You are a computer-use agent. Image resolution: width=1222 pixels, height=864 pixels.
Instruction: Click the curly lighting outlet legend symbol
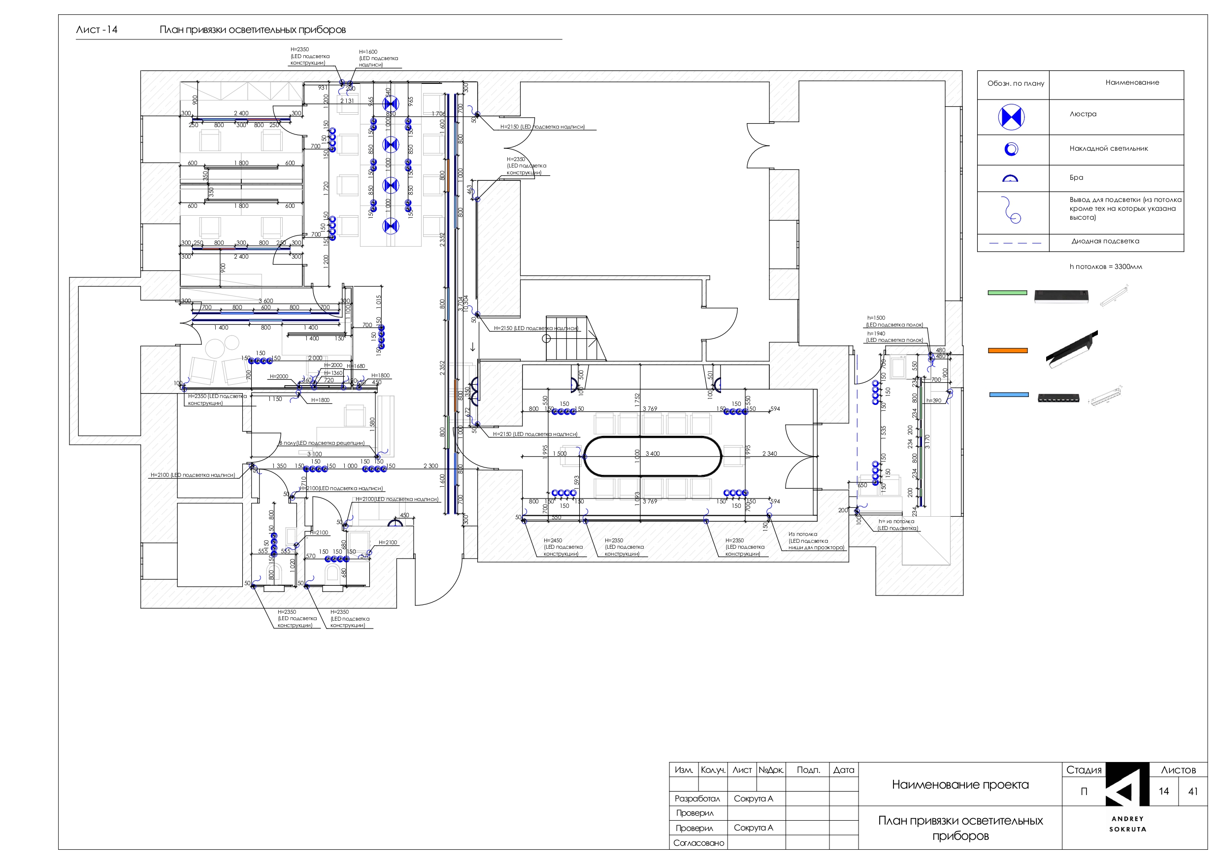(x=1011, y=211)
